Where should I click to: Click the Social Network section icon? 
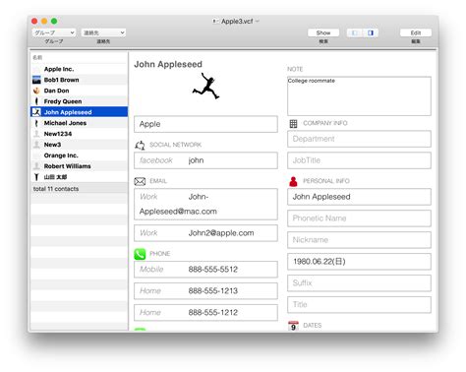point(140,145)
